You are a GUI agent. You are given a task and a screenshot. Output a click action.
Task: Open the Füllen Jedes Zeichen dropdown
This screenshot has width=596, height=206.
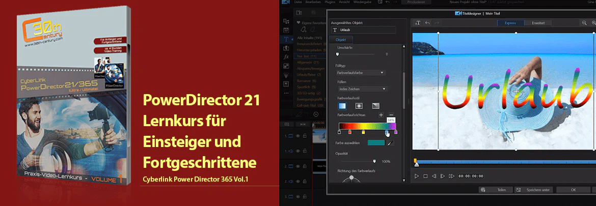click(363, 89)
